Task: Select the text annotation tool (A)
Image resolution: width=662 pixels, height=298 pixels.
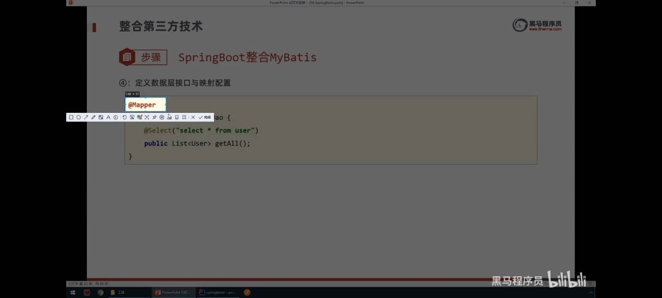Action: click(108, 117)
